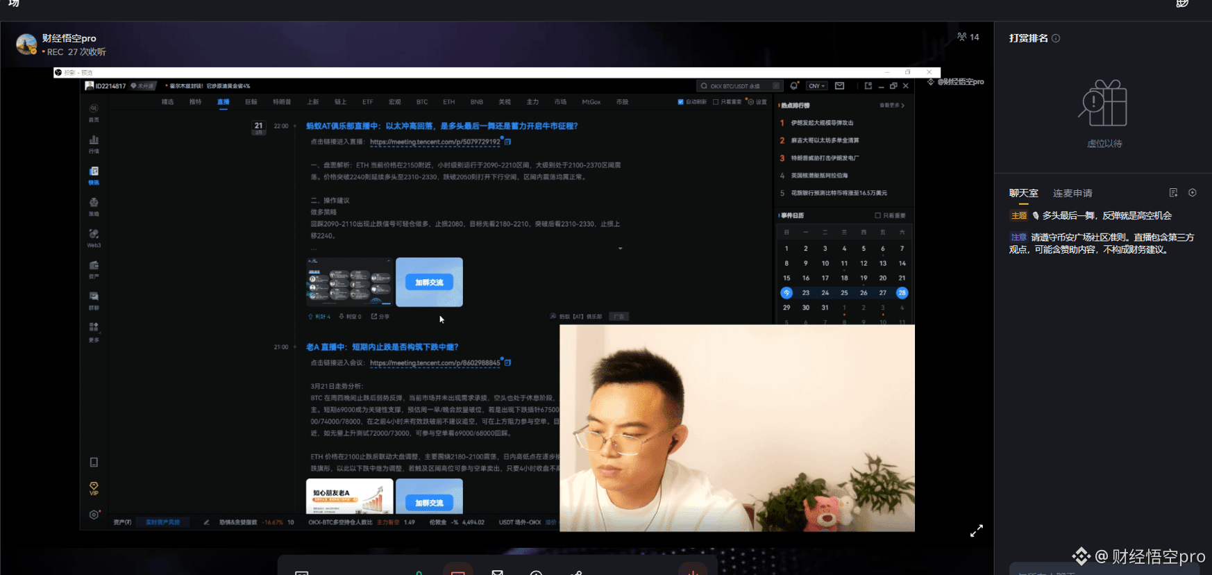This screenshot has height=575, width=1212.
Task: Click the pencil edit icon in status bar
Action: [x=206, y=522]
